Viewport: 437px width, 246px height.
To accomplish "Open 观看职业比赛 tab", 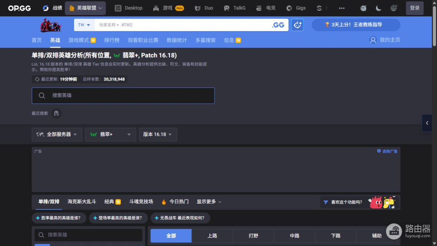I will tap(143, 40).
